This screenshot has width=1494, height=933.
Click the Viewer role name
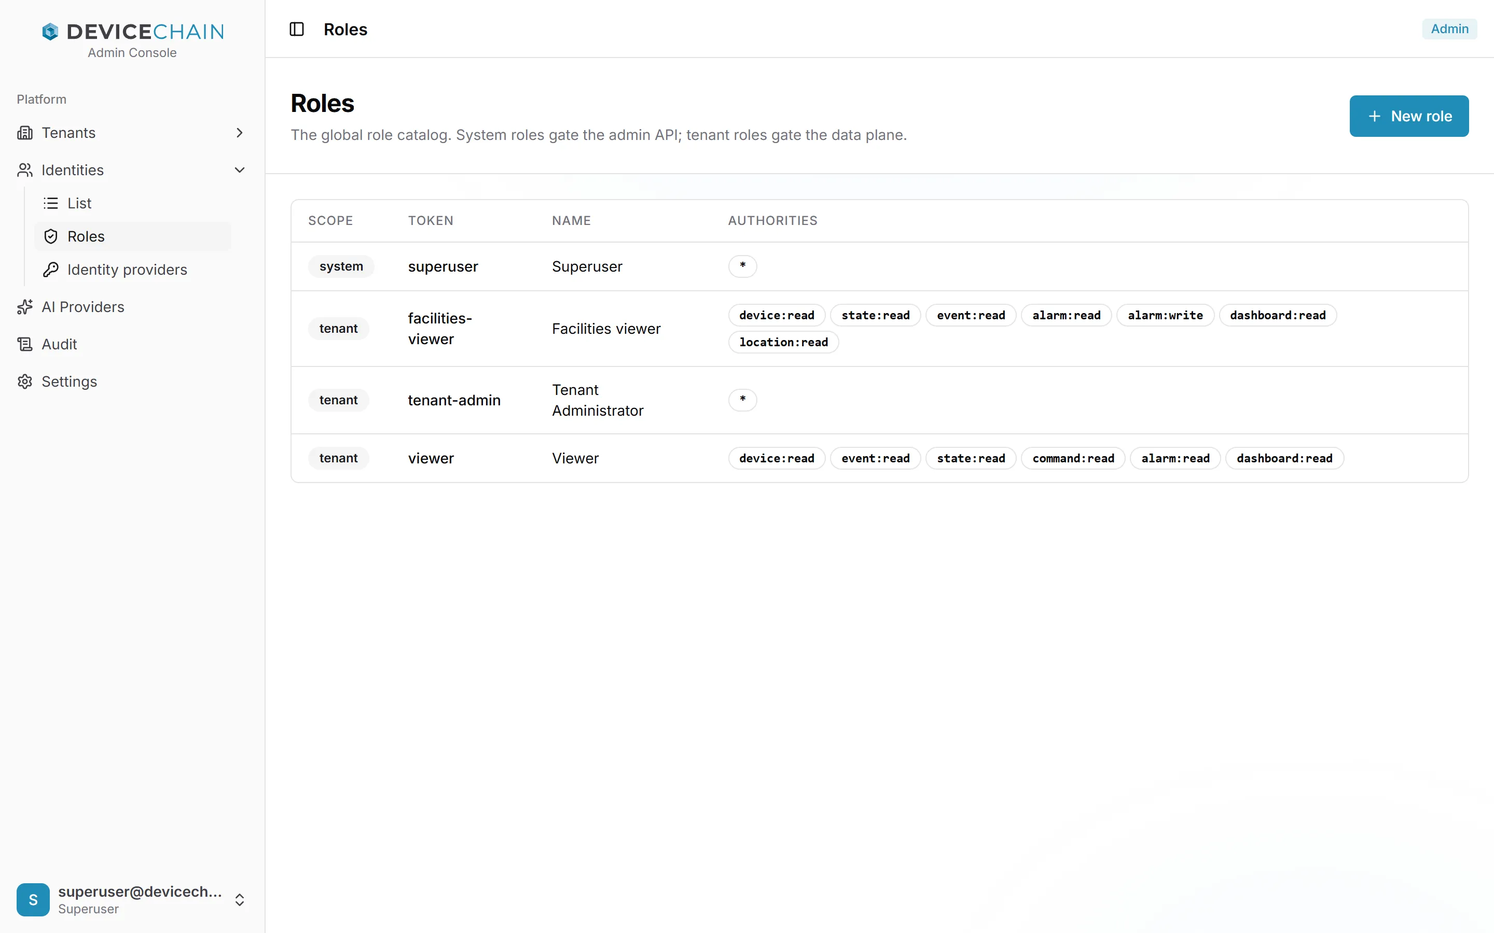tap(575, 459)
